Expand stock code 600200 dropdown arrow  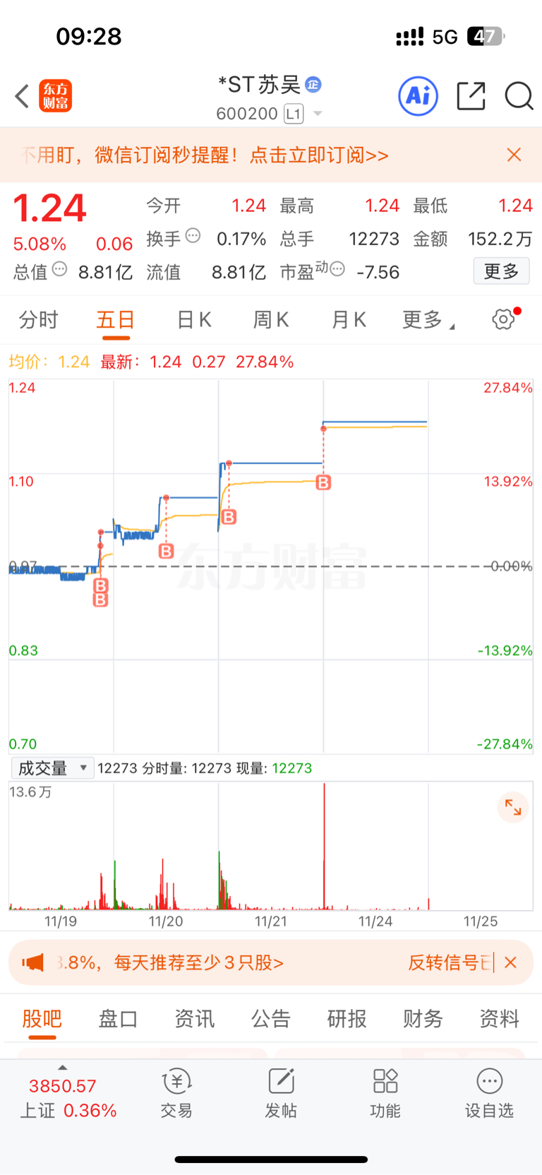(x=318, y=114)
